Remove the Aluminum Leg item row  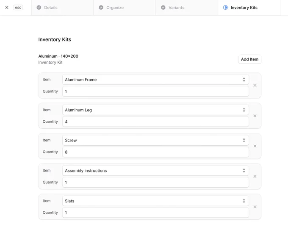coord(255,116)
